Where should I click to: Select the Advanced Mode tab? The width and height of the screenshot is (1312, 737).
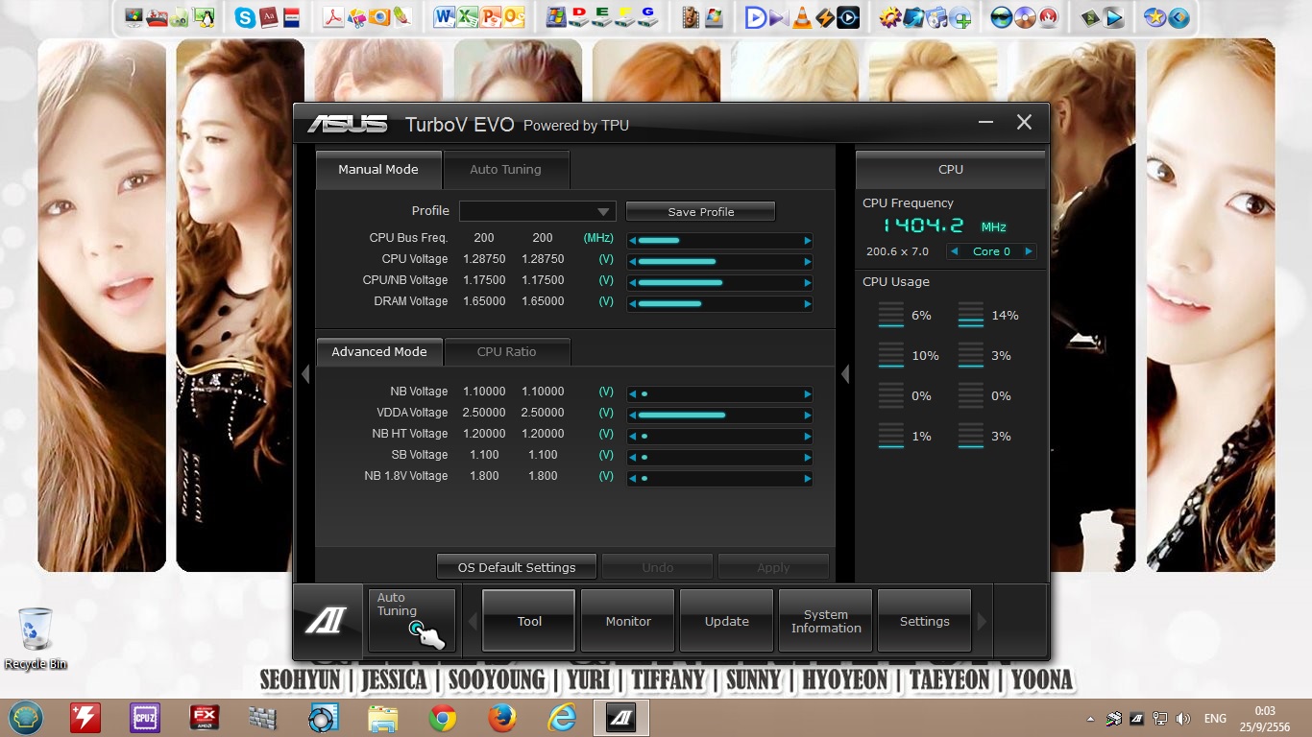[x=378, y=351]
